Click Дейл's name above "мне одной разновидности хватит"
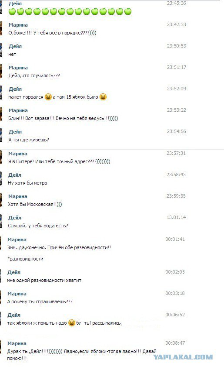 pos(14,272)
